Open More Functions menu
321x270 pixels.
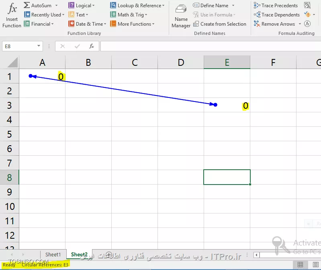click(x=132, y=24)
